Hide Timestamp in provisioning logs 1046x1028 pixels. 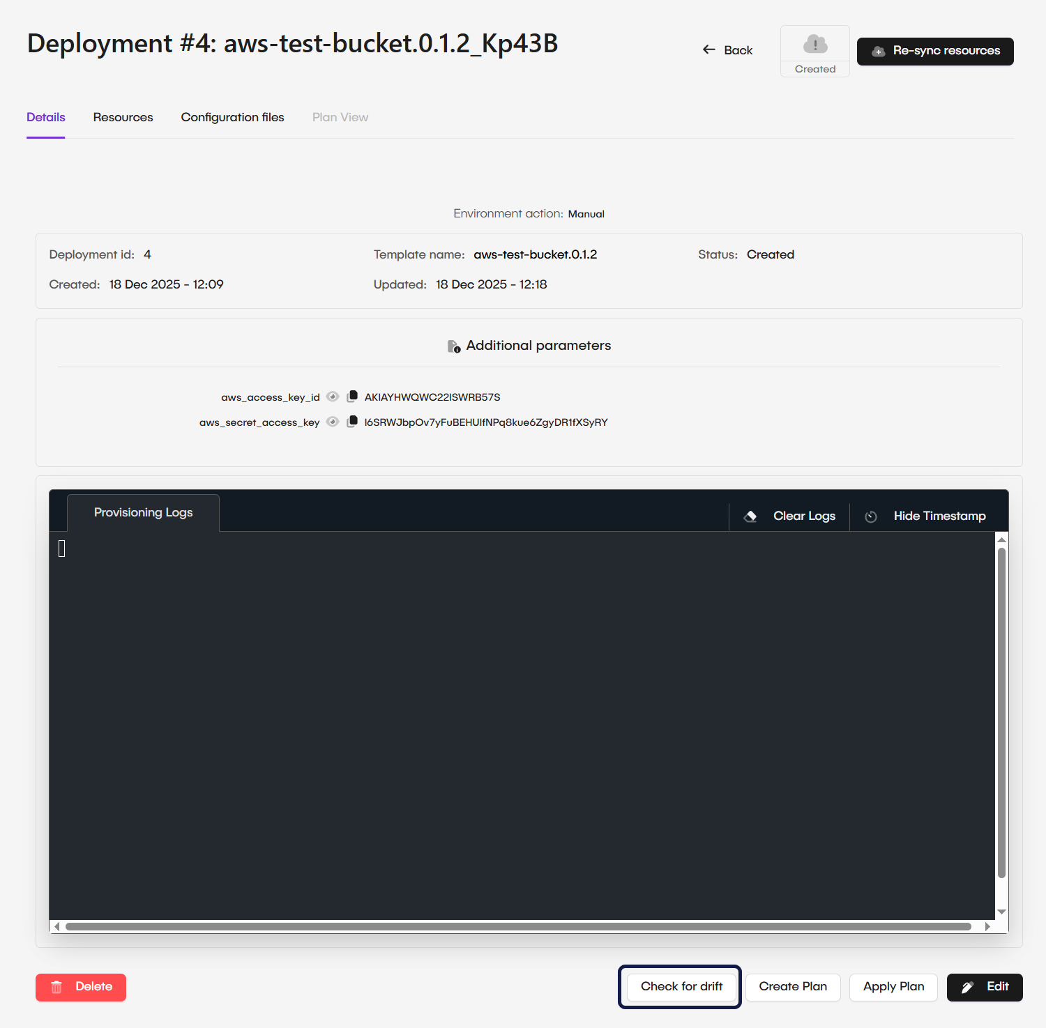939,516
